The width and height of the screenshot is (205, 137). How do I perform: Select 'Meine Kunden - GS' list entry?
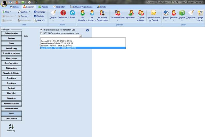57,43
